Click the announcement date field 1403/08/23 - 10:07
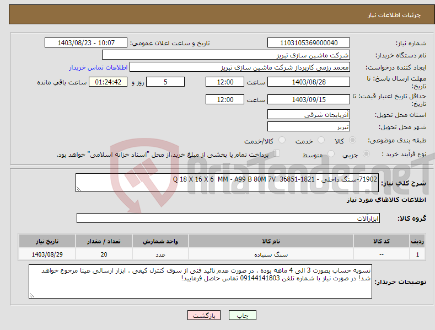The height and width of the screenshot is (330, 435). pos(86,43)
